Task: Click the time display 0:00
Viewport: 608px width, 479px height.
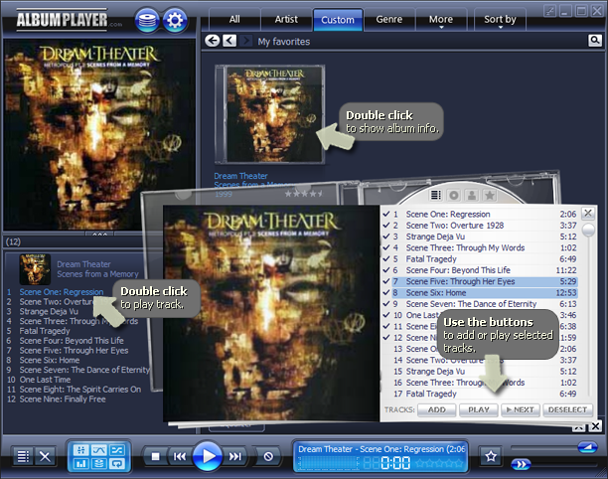Action: click(x=395, y=463)
